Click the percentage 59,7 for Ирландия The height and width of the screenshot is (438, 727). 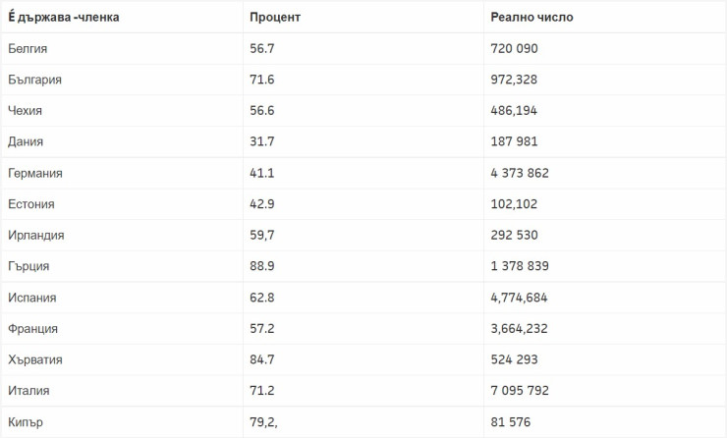(x=262, y=236)
